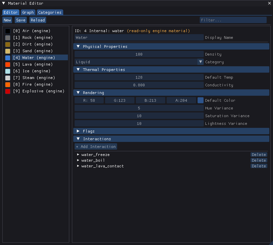Delete the water_boil interaction
The height and width of the screenshot is (245, 273).
coord(259,160)
